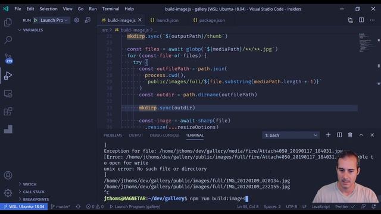Screen dimensions: 381x214
Task: Open the 1: bash terminal selector
Action: click(291, 135)
